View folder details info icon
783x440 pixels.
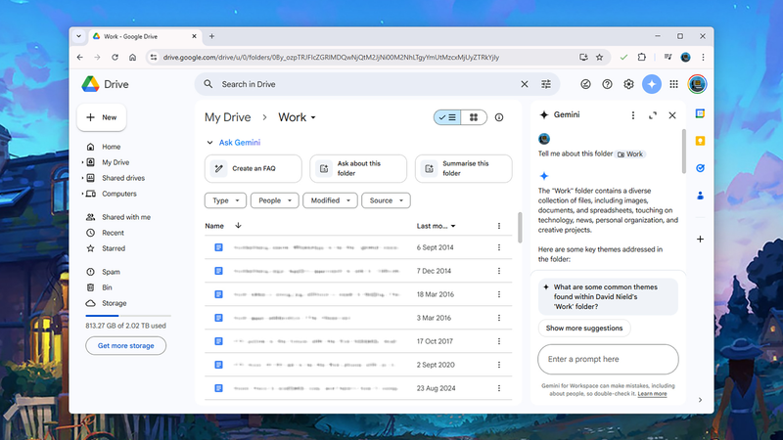(499, 117)
